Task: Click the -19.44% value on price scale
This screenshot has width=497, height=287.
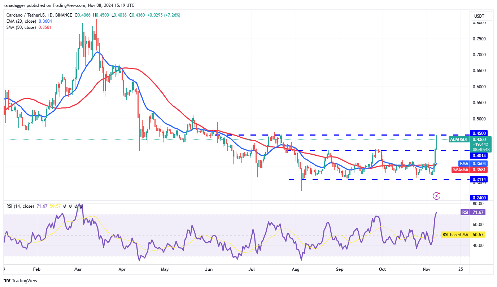Action: [x=480, y=145]
